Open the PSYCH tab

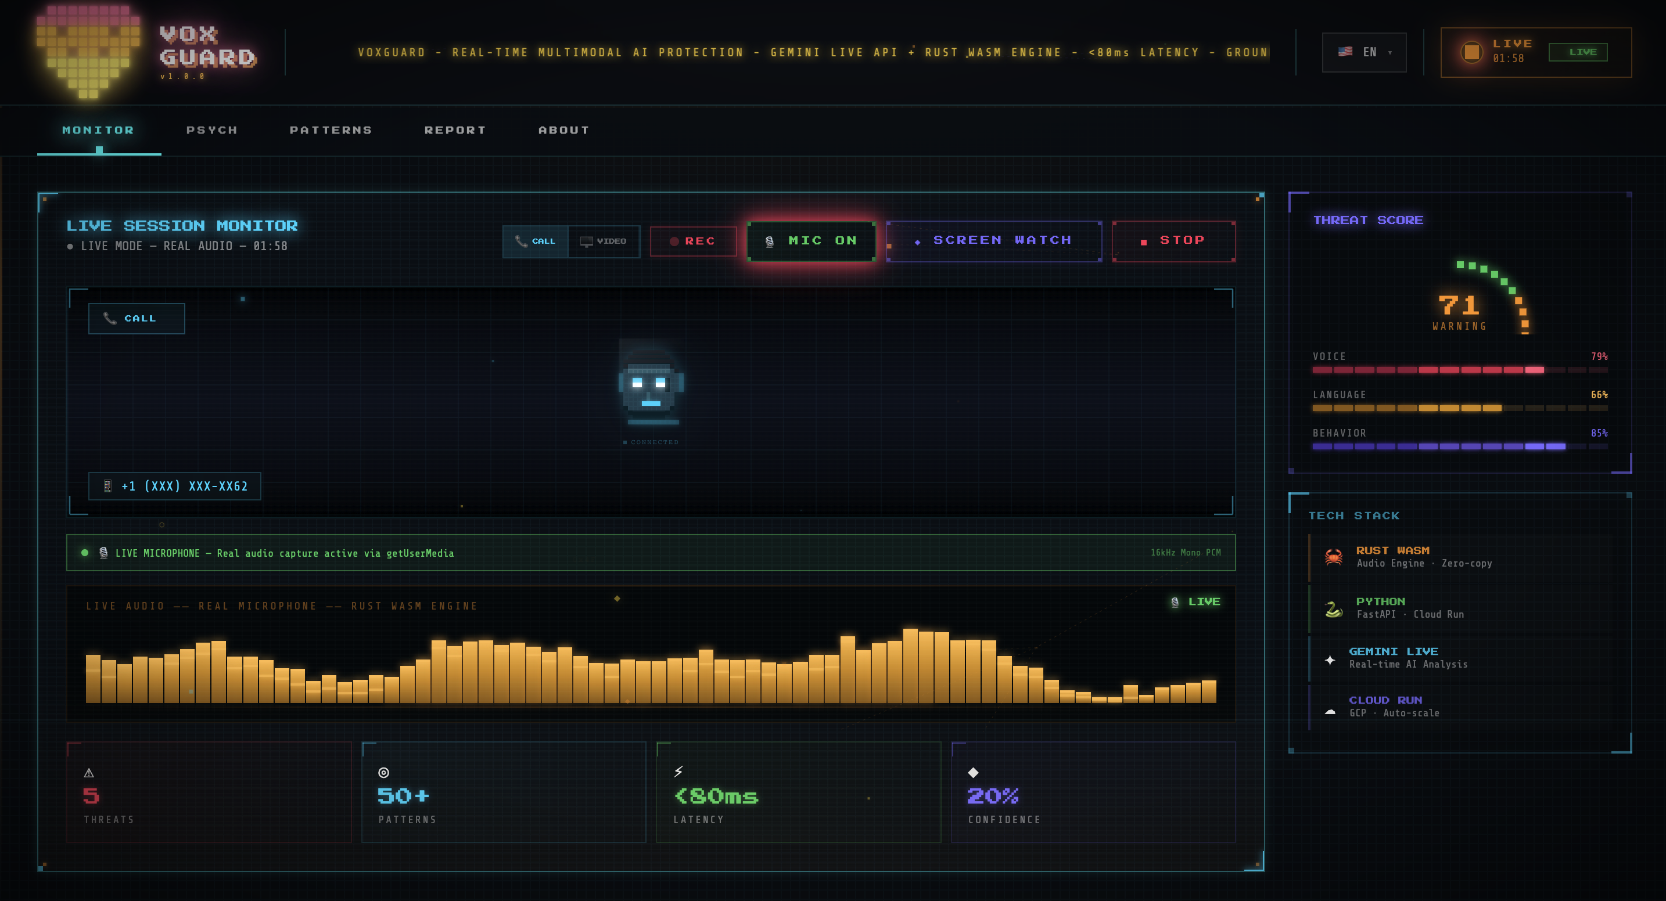(x=212, y=130)
